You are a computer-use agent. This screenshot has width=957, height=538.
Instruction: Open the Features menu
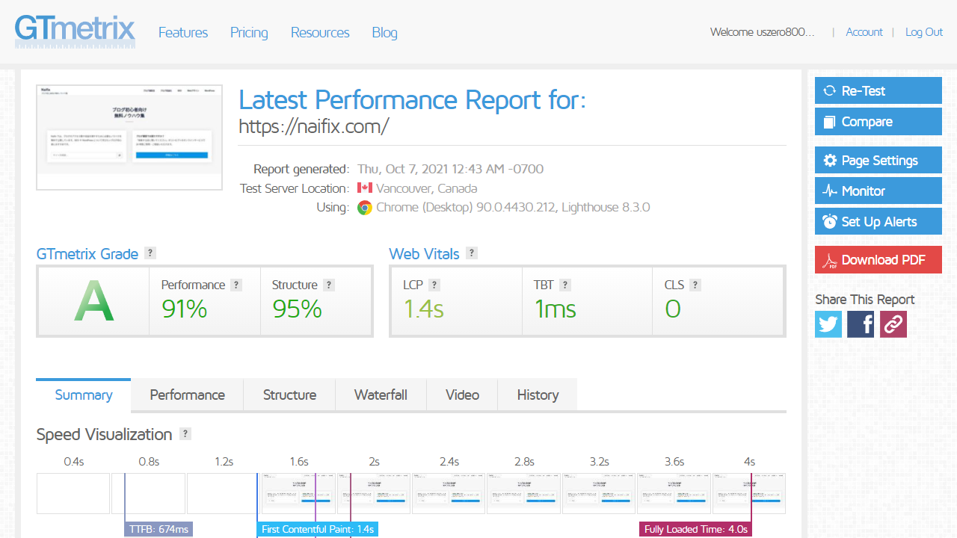[x=183, y=32]
